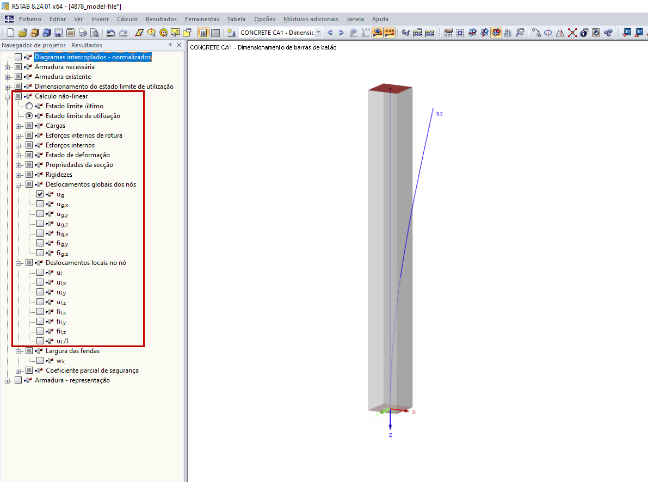Check the wk crack width checkbox
This screenshot has height=482, width=648.
point(40,361)
